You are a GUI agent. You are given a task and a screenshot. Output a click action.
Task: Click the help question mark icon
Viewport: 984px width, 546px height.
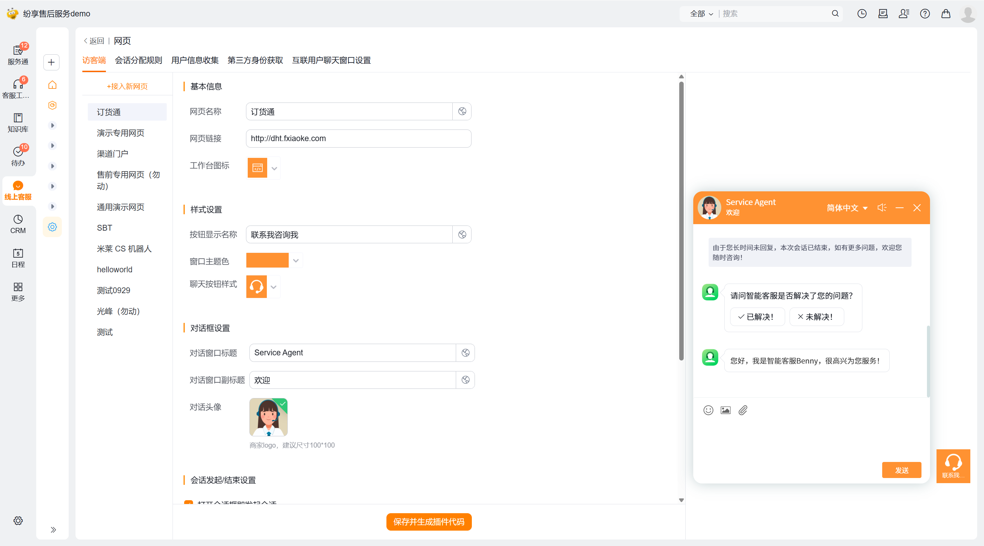(x=925, y=14)
